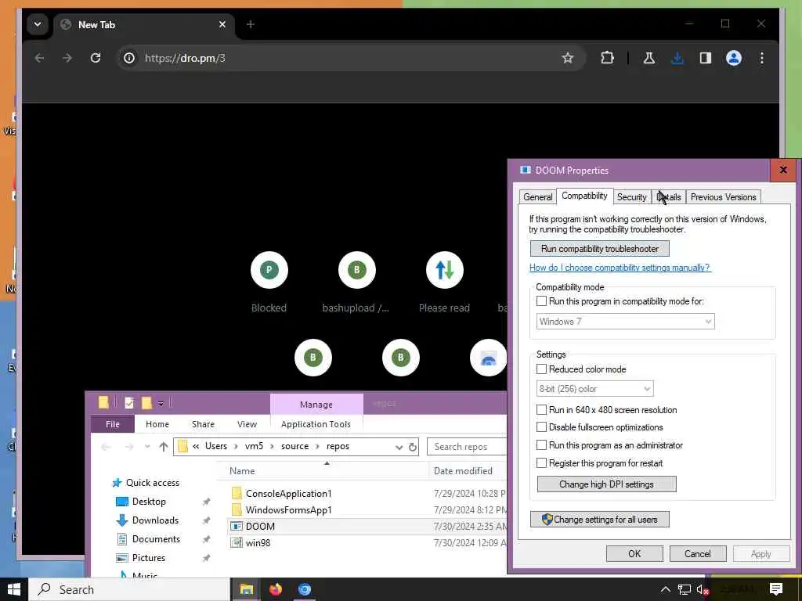Open the File menu in Explorer
This screenshot has width=802, height=601.
click(x=113, y=424)
